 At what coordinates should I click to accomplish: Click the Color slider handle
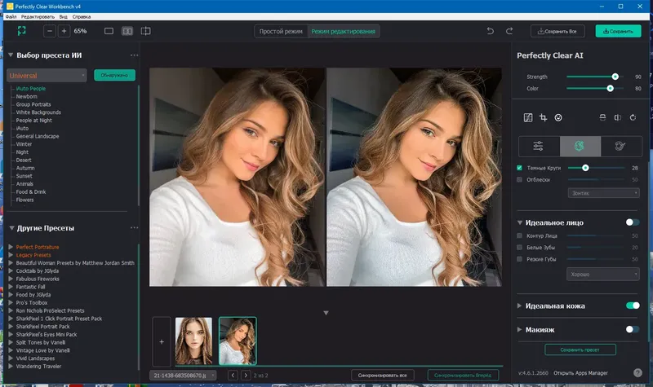[x=610, y=88]
